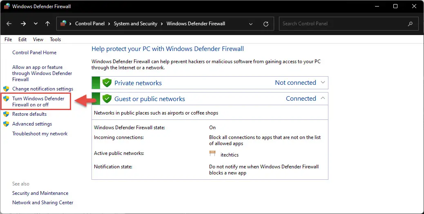Open Network and Sharing Center link

click(x=43, y=203)
